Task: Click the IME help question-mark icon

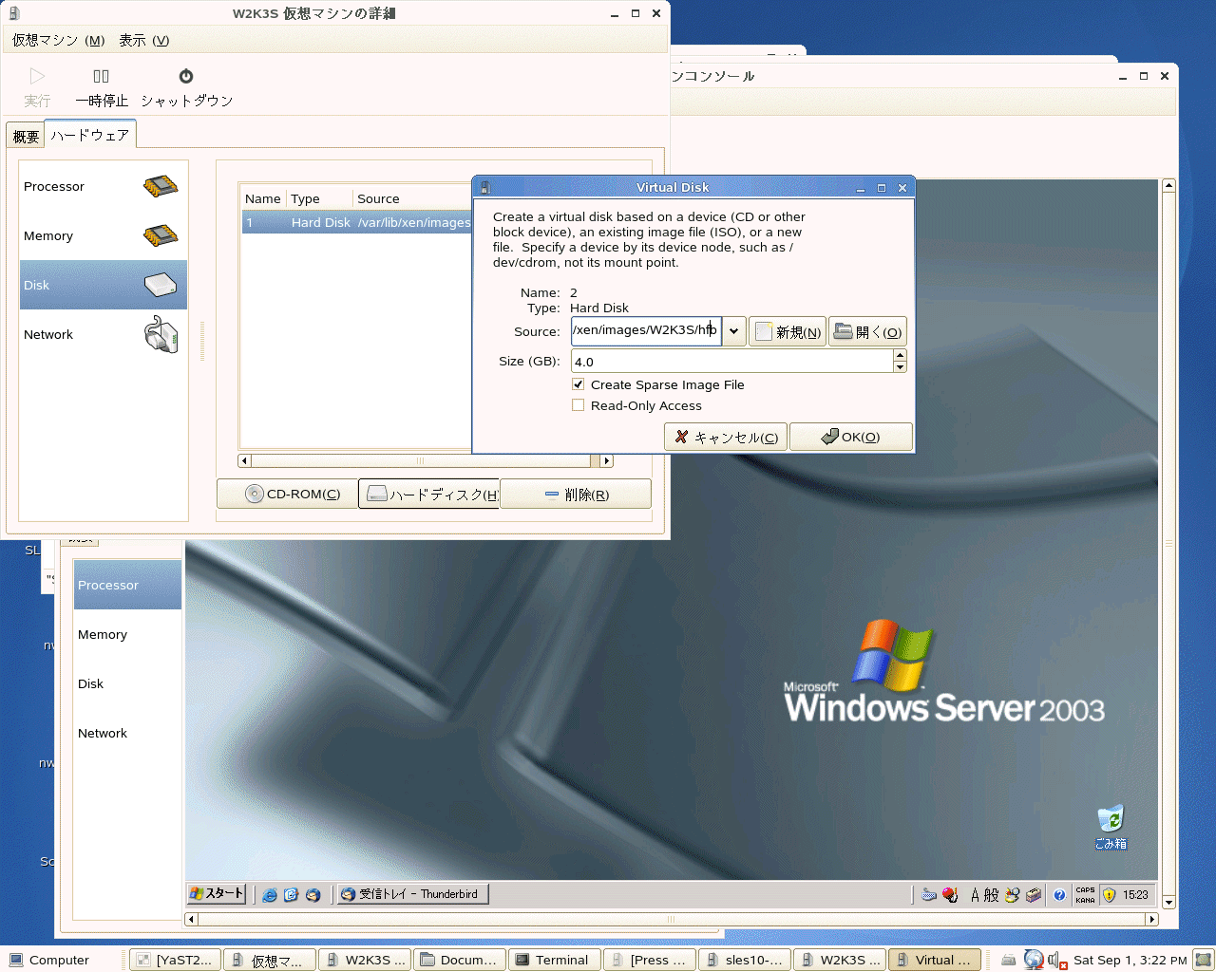Action: pos(1059,894)
